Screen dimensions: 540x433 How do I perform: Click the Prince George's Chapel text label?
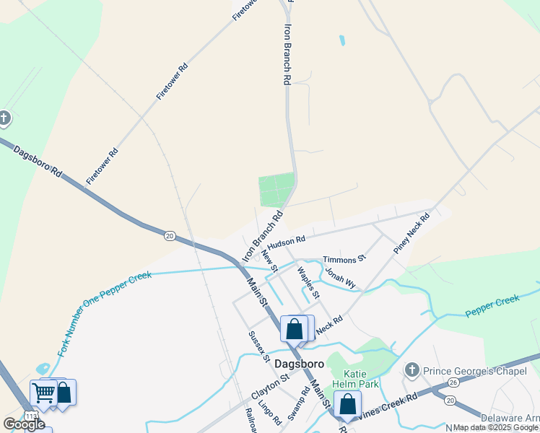[474, 371]
